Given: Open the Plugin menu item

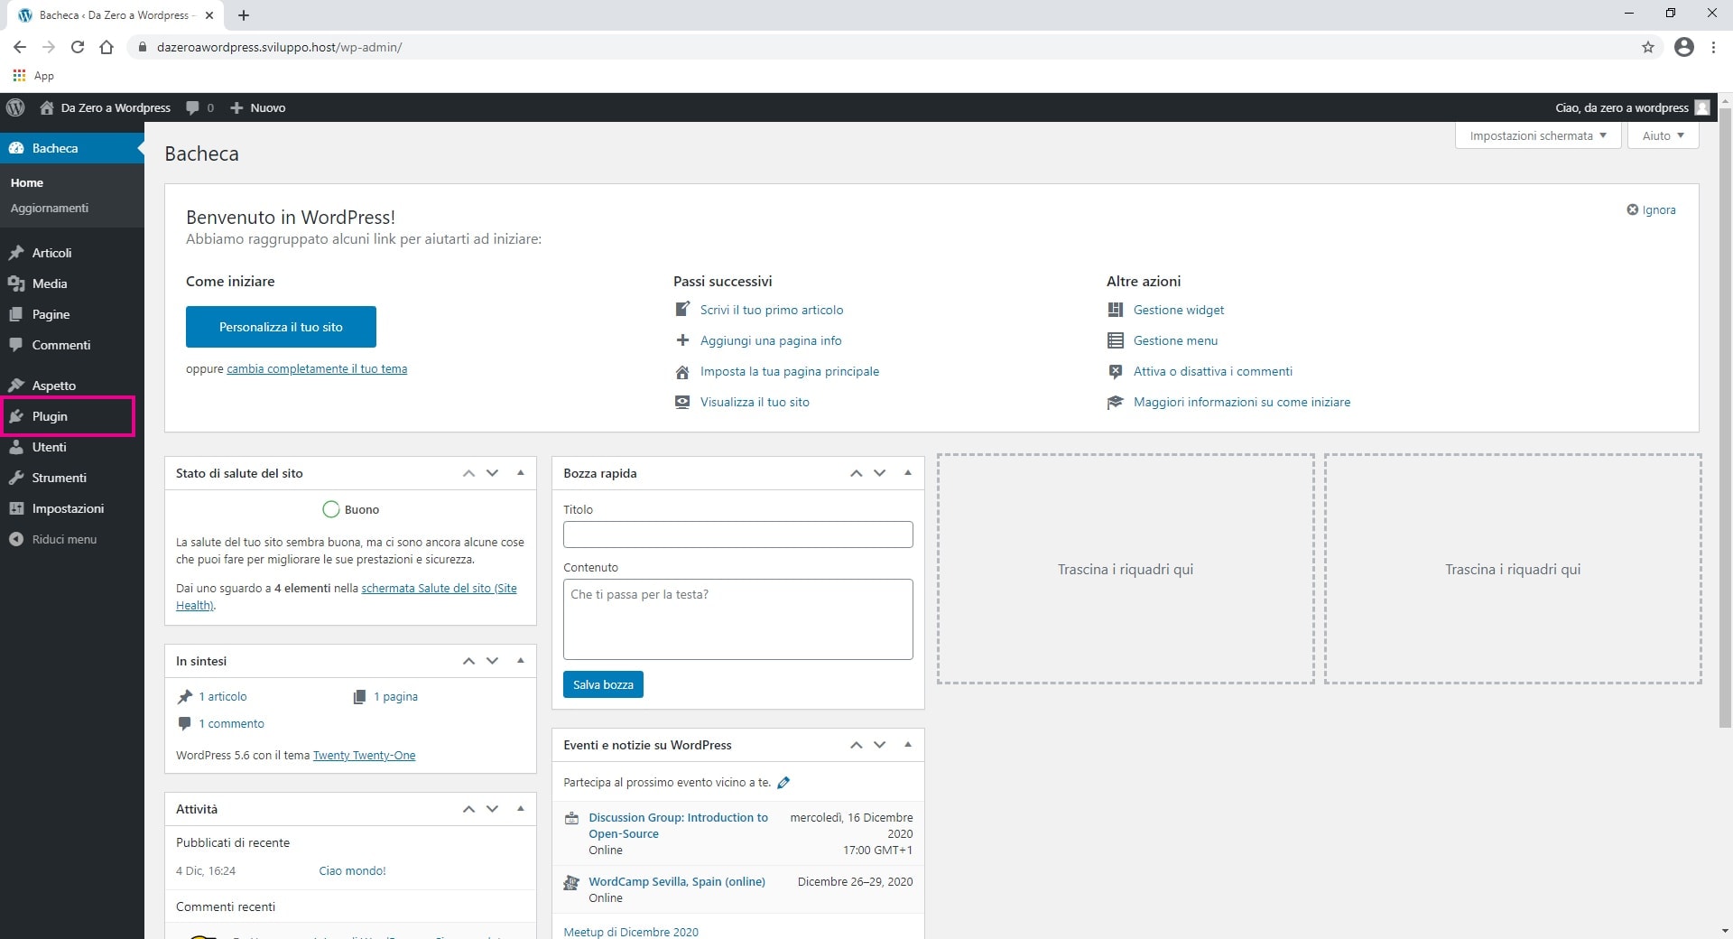Looking at the screenshot, I should coord(72,416).
